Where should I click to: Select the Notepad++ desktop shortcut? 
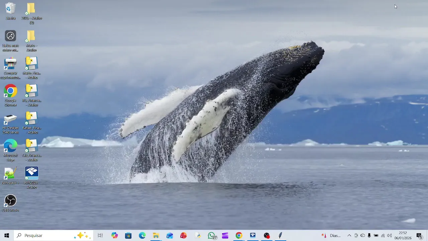[10, 176]
